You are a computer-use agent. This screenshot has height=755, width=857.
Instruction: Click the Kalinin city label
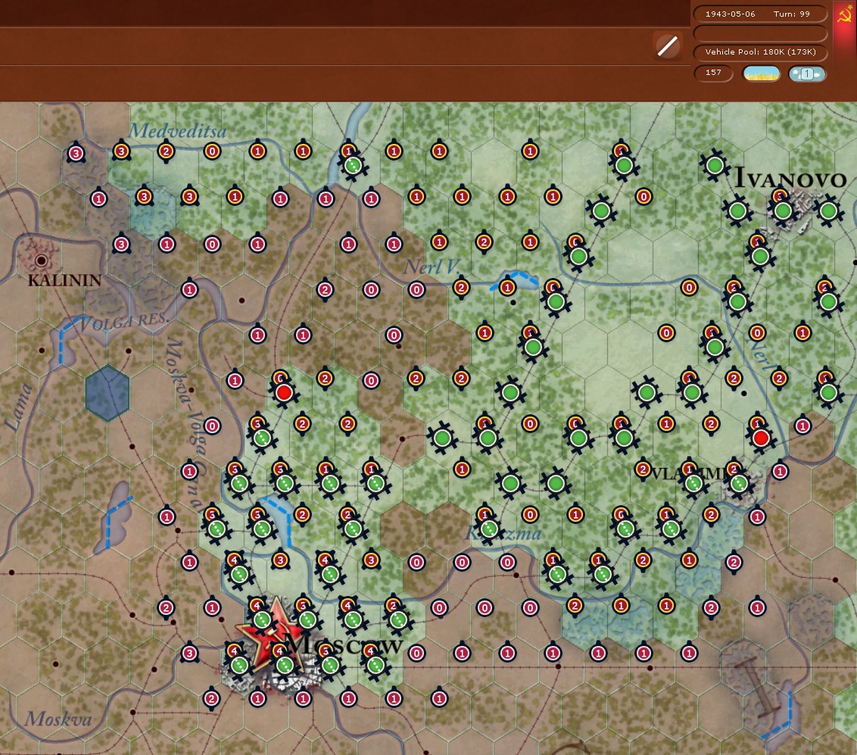point(64,280)
